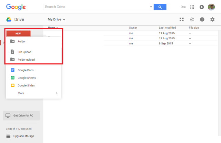Click the Drive triangle logo

click(9, 19)
